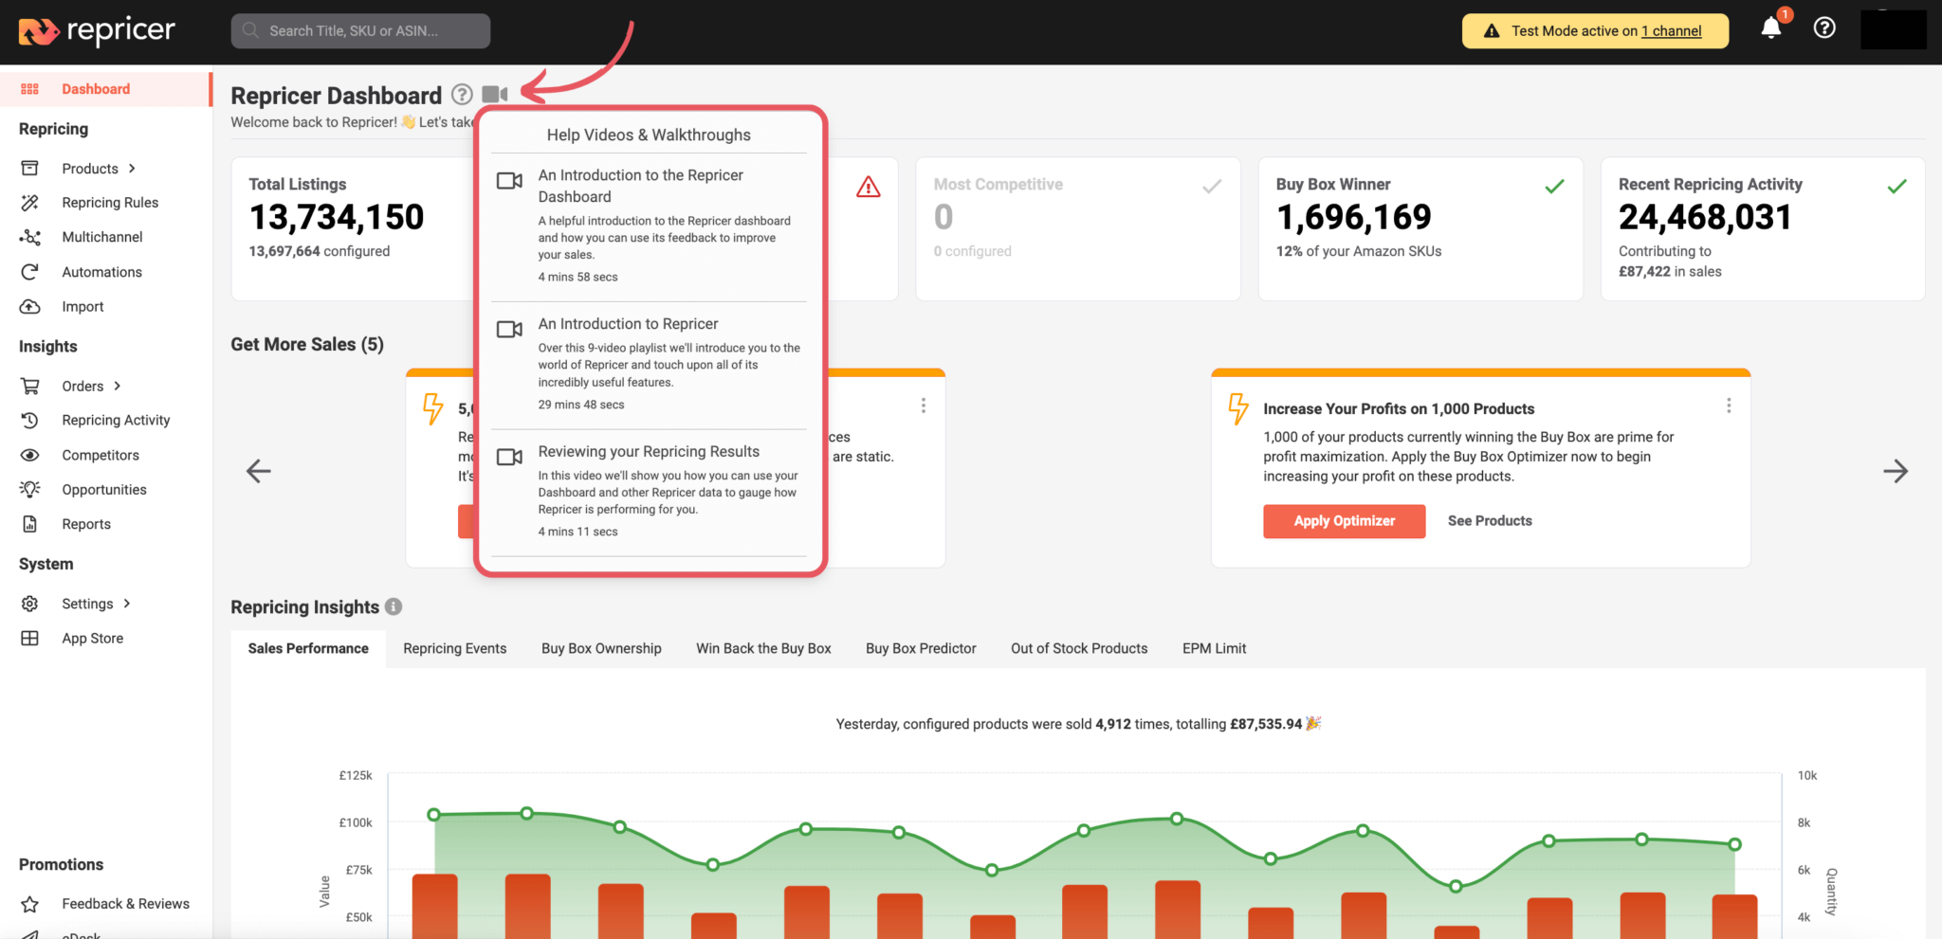
Task: Click the Competitors eye icon
Action: [30, 455]
